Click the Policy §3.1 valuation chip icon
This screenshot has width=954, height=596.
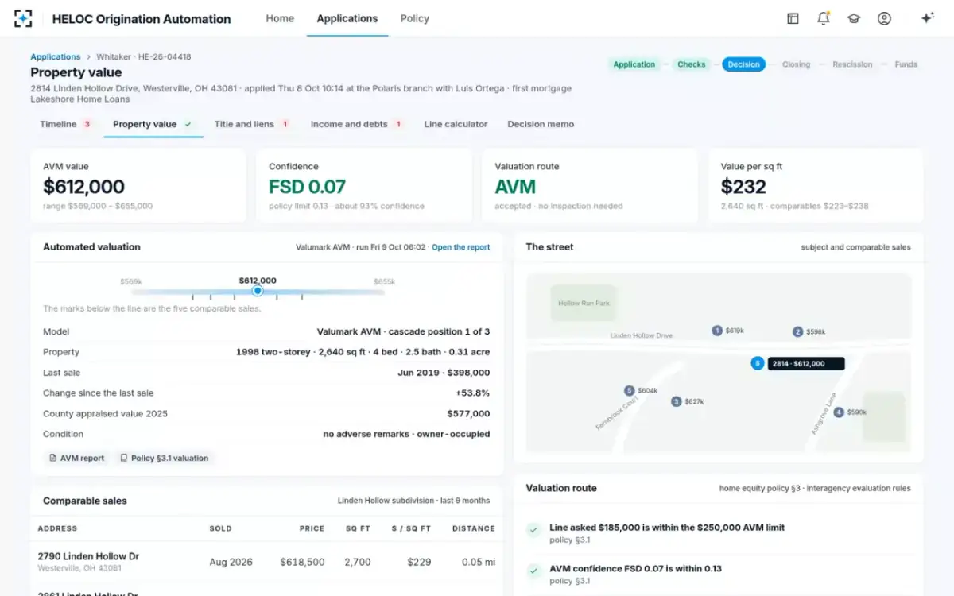[124, 458]
